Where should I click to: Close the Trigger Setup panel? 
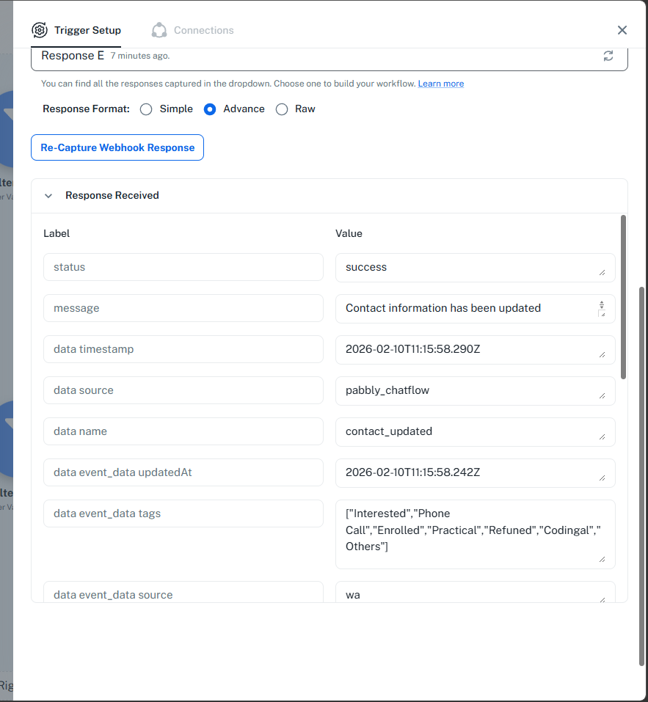coord(622,30)
